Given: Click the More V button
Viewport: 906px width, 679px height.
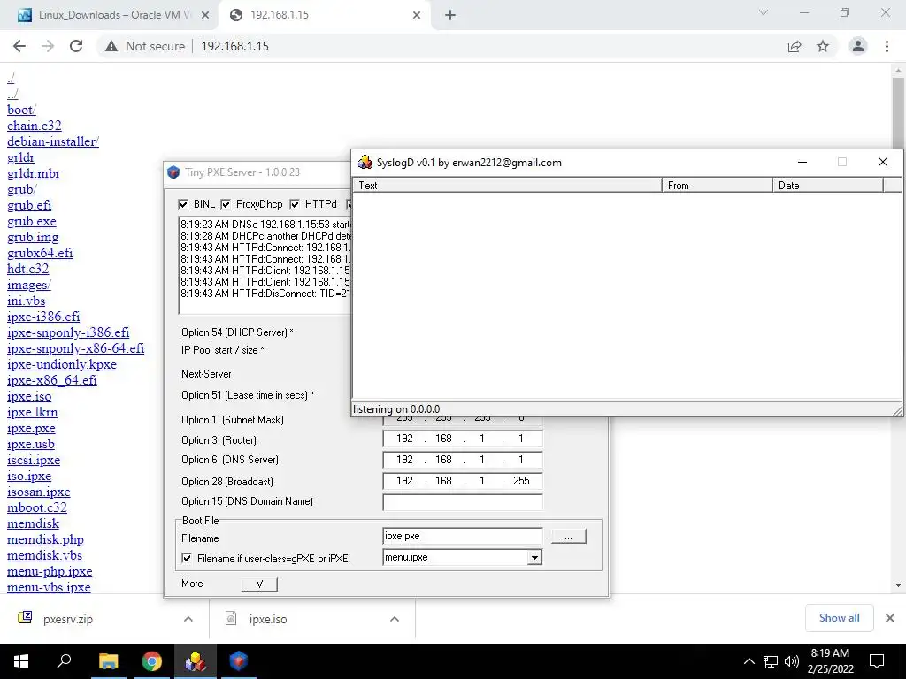Looking at the screenshot, I should pos(259,584).
